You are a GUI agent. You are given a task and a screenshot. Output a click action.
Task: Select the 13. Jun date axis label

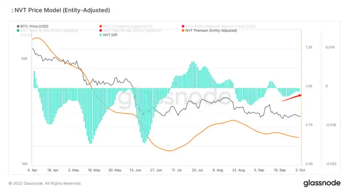[x=135, y=170]
